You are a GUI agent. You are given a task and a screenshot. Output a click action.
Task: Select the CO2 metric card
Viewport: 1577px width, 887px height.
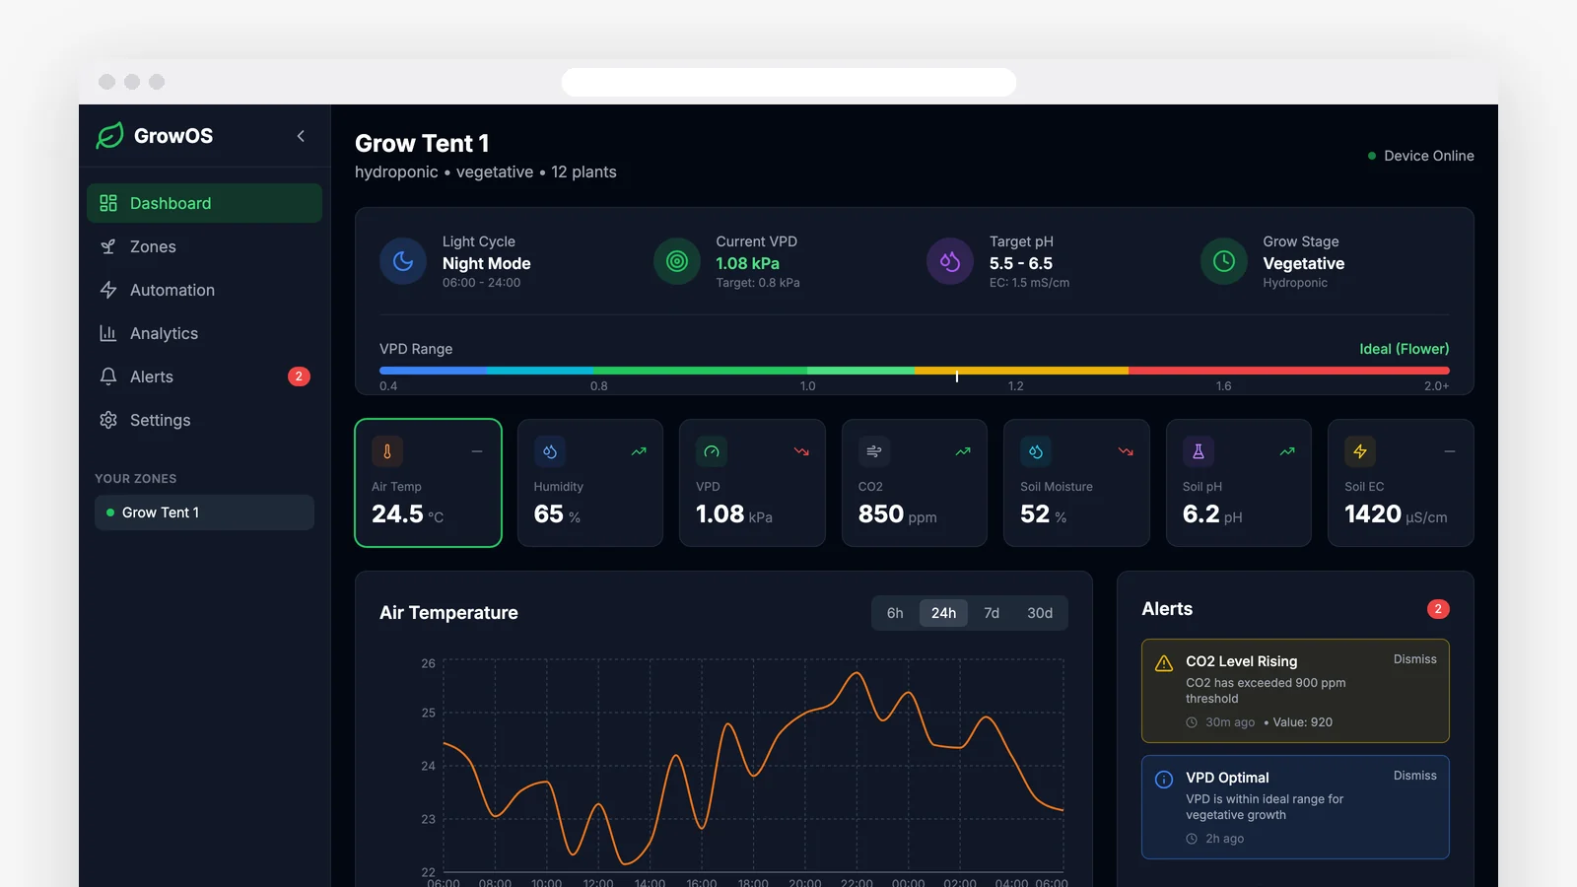915,483
